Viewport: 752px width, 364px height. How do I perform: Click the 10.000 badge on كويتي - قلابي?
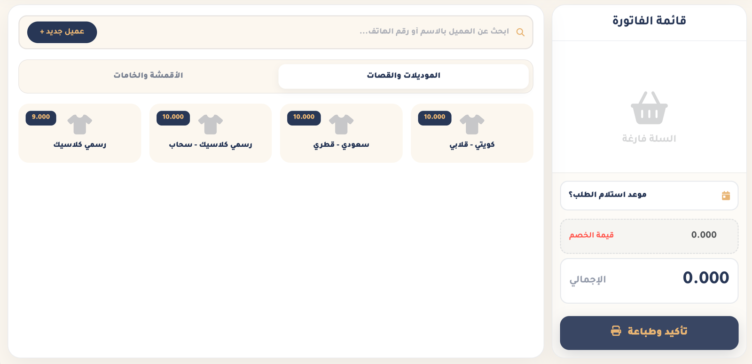click(434, 117)
